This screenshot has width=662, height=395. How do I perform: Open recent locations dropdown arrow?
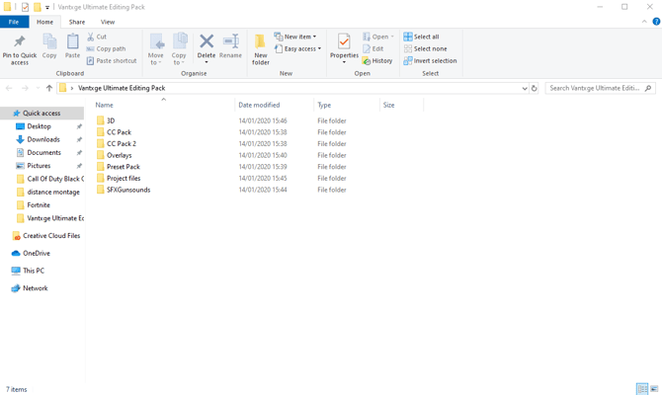38,88
